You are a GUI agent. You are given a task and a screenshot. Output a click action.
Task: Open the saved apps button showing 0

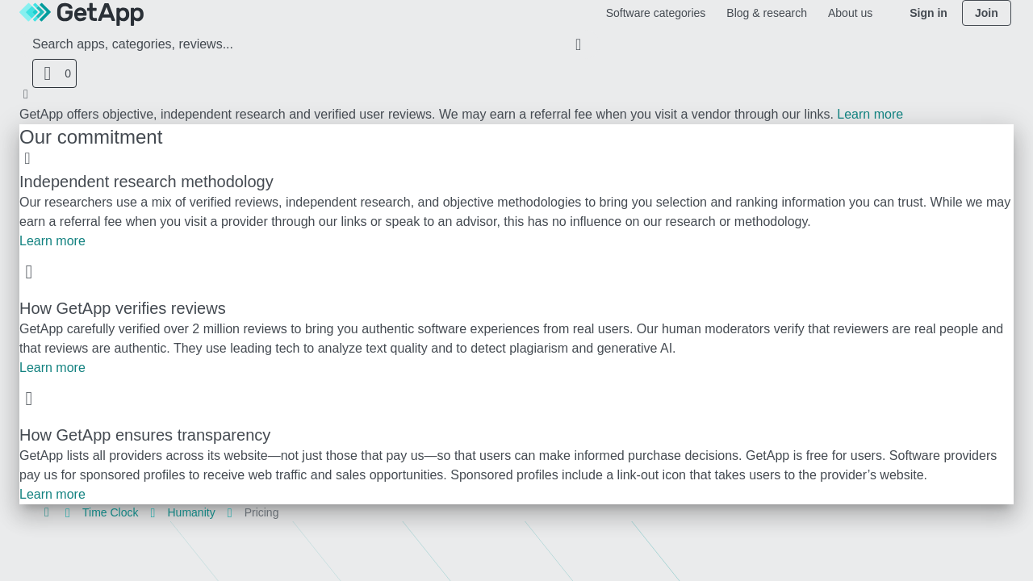(54, 73)
